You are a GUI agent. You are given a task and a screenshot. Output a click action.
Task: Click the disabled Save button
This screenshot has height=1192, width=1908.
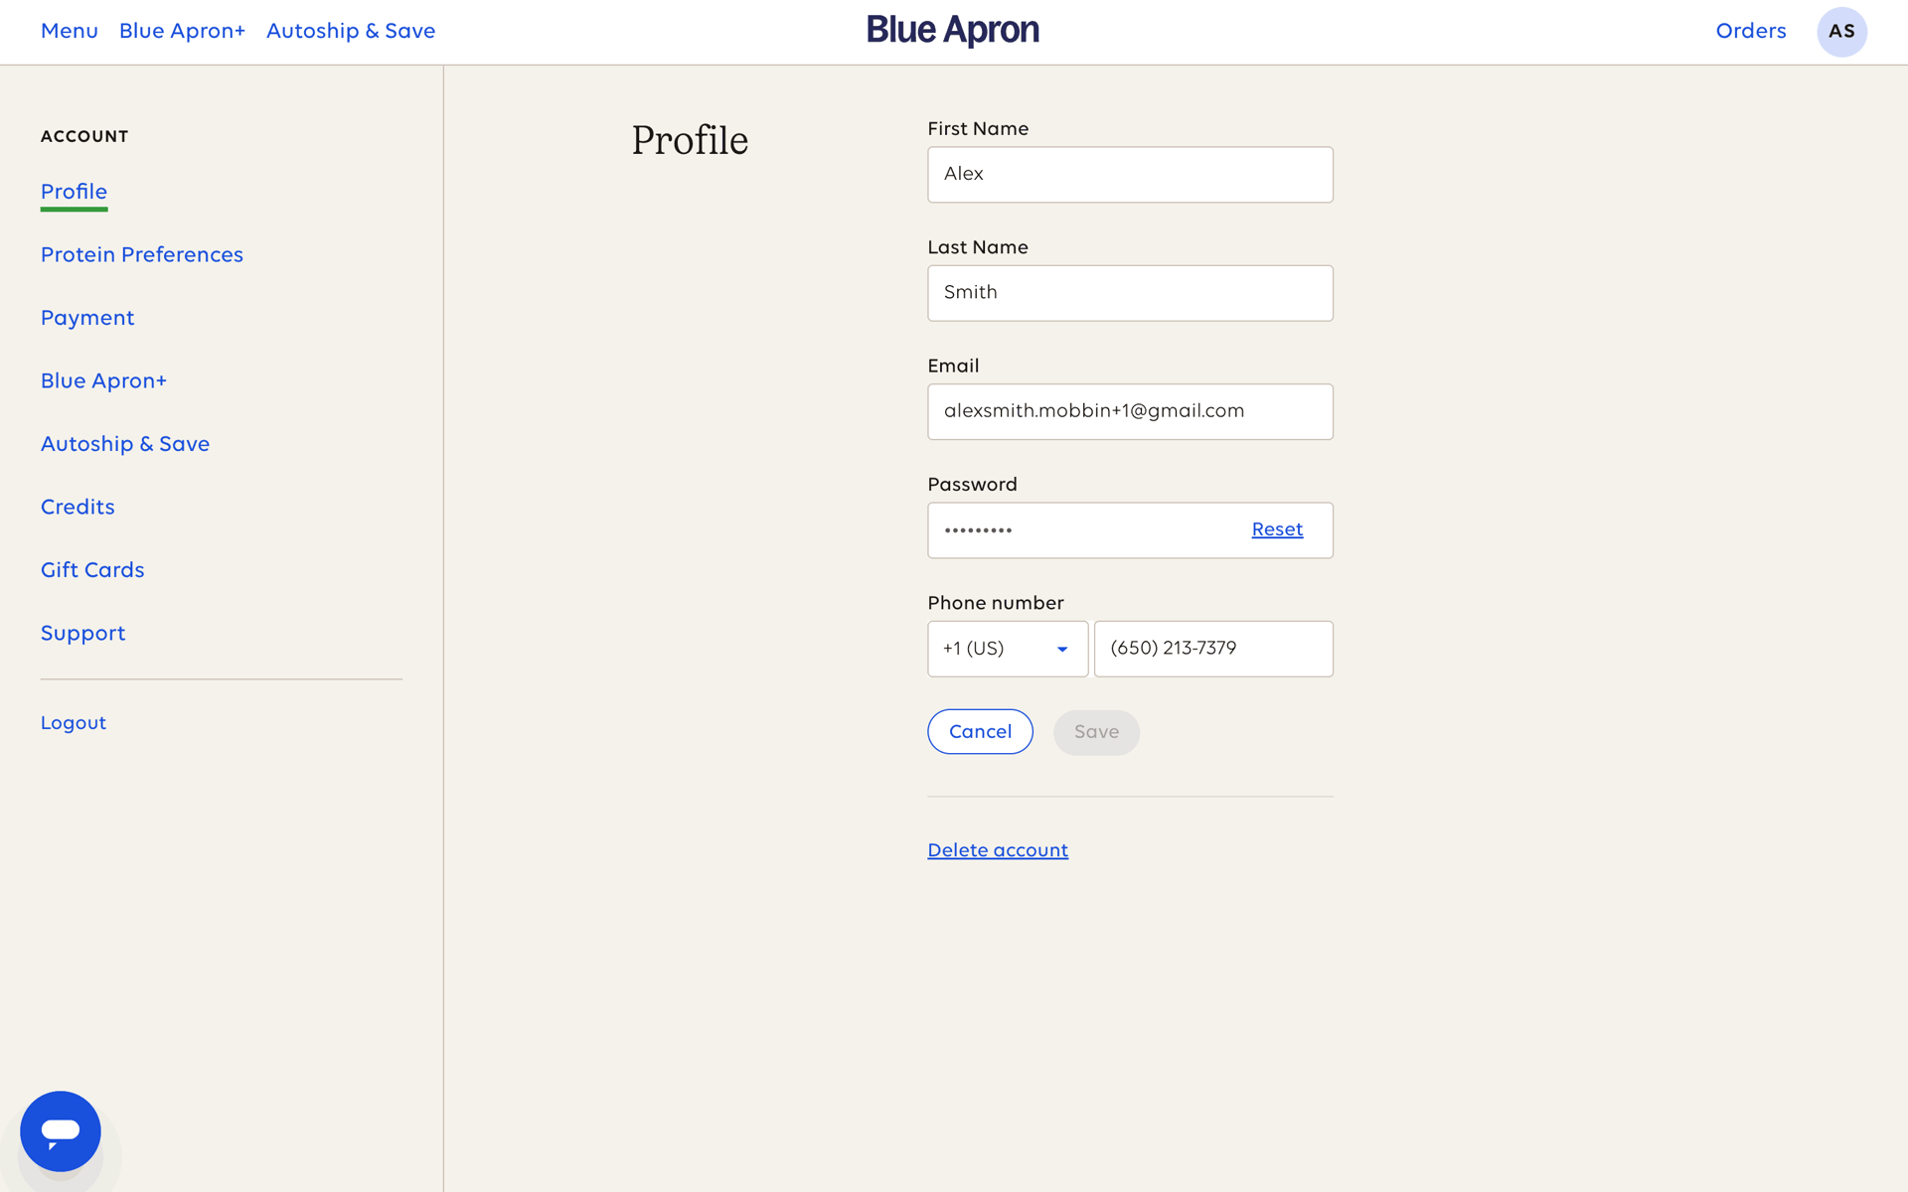tap(1096, 732)
